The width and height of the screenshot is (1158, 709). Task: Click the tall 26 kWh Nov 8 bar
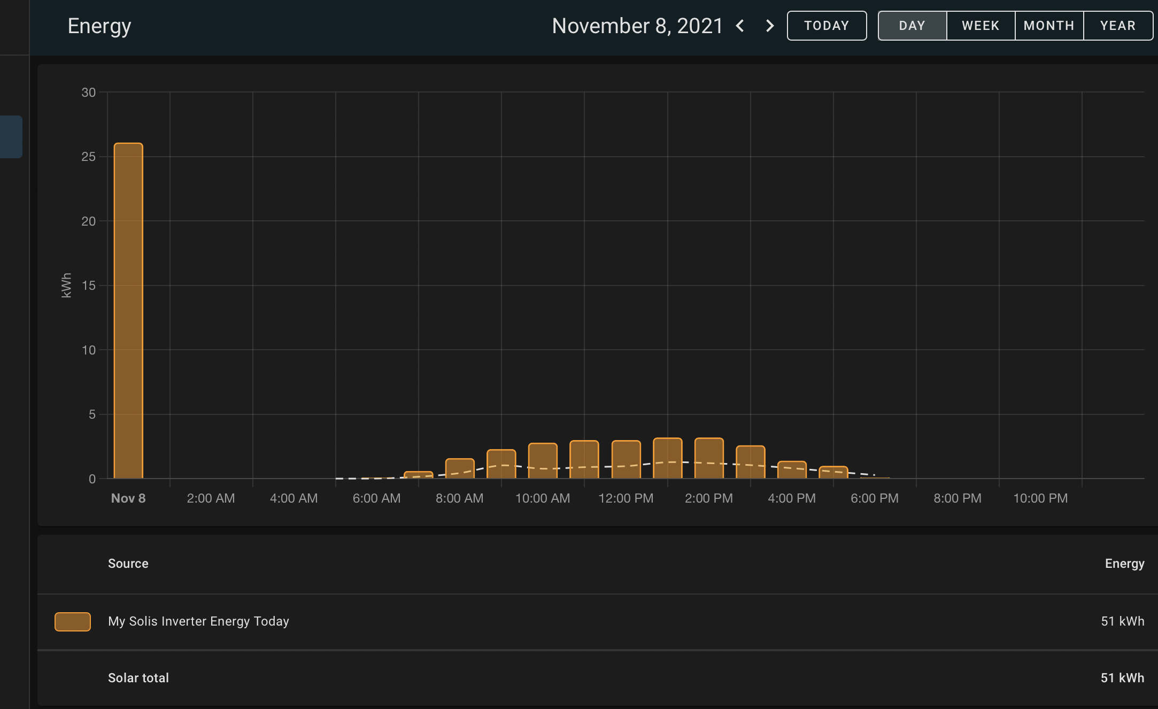[128, 310]
